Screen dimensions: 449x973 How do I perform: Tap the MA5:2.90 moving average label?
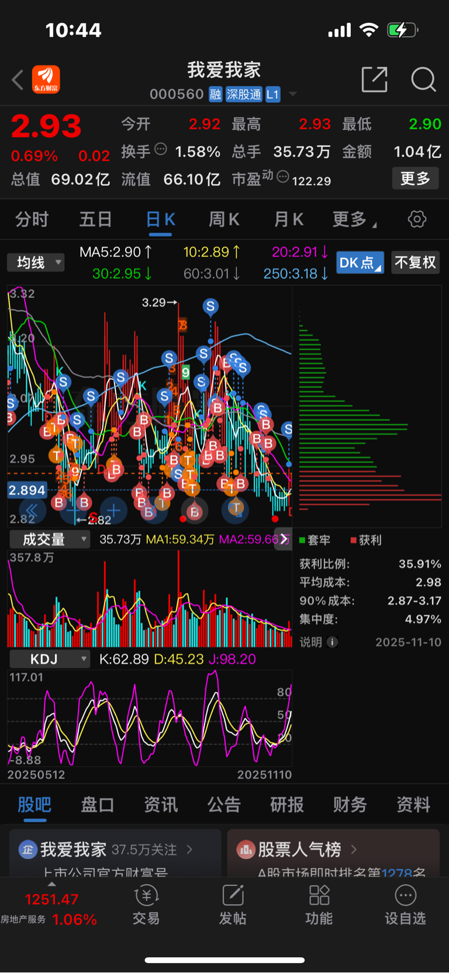[x=116, y=252]
